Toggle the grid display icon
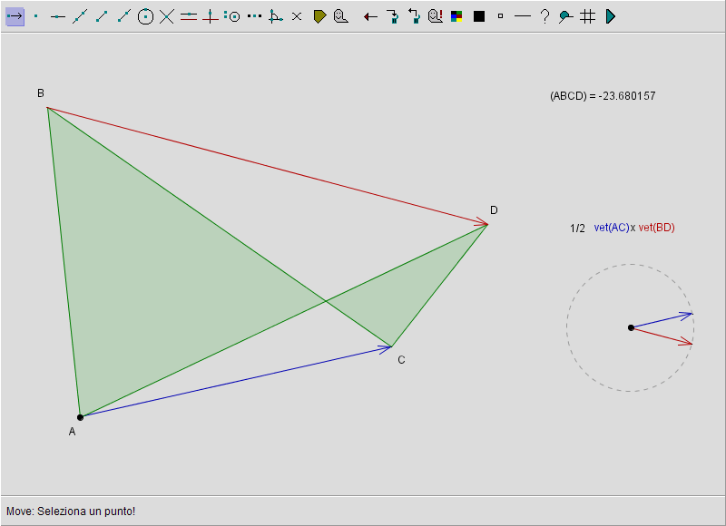Image resolution: width=726 pixels, height=526 pixels. [588, 16]
